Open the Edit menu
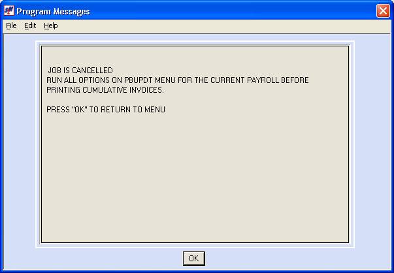394x273 pixels. [x=30, y=25]
